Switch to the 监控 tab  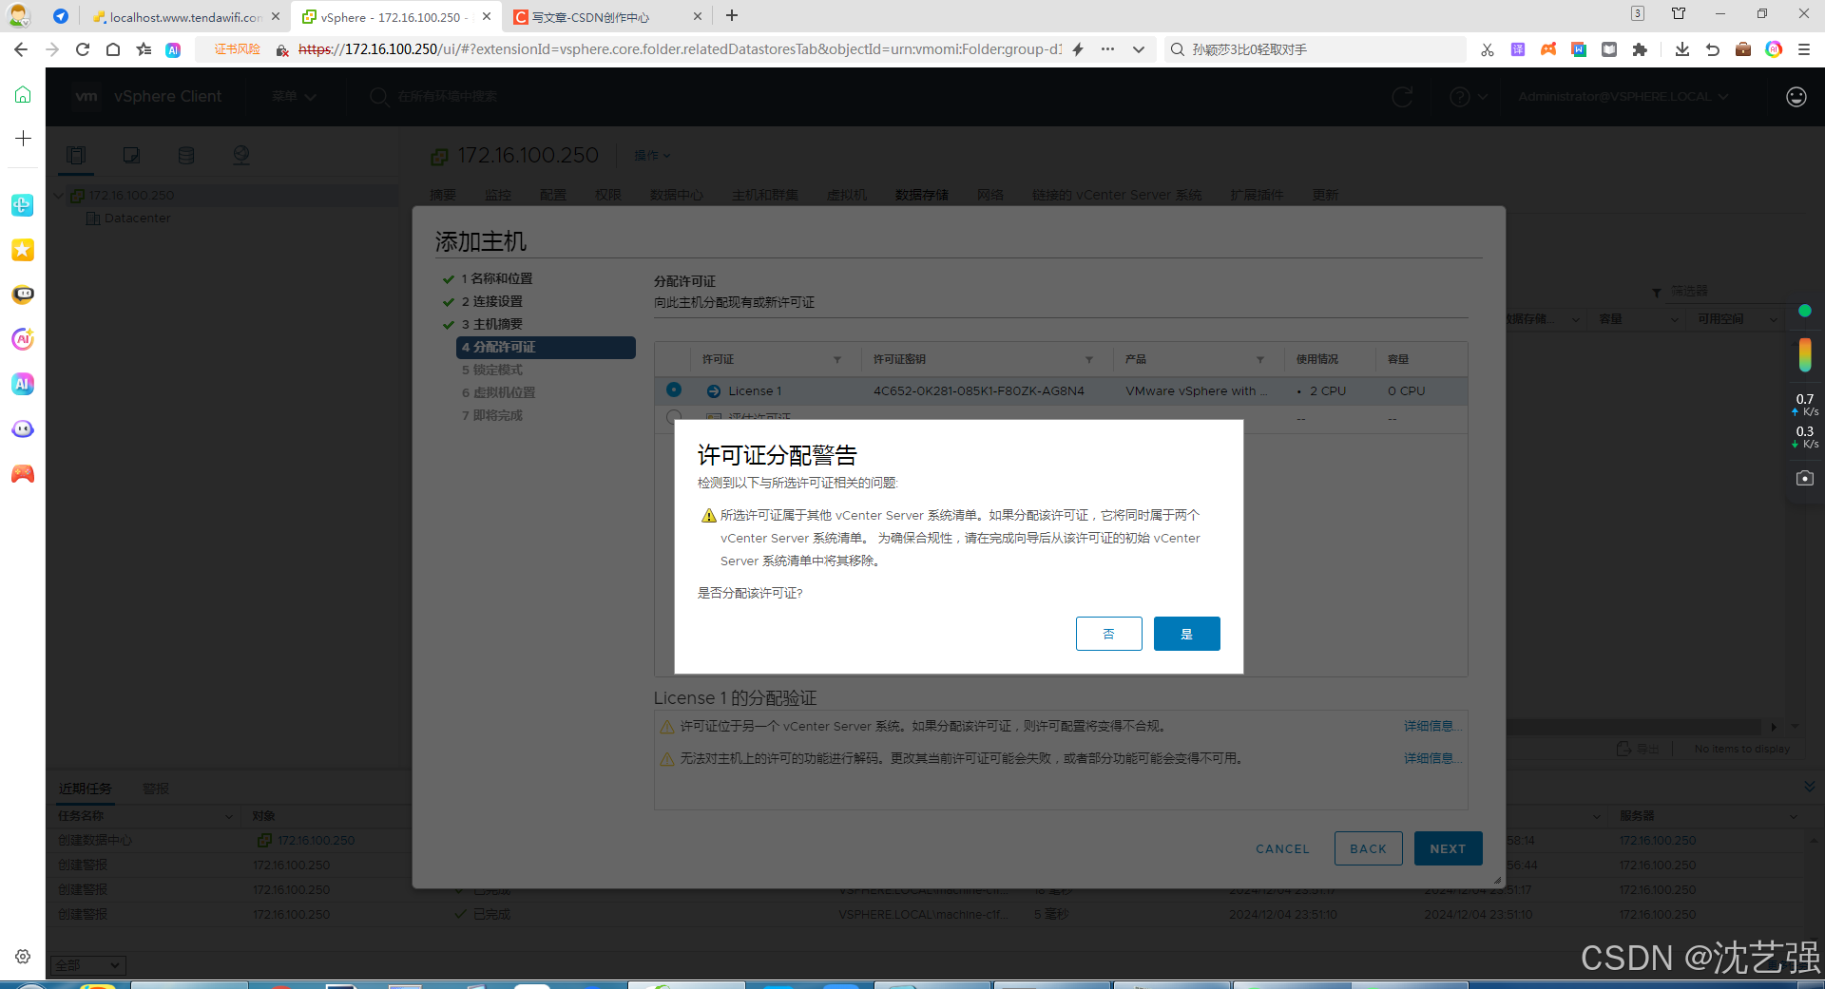tap(498, 195)
